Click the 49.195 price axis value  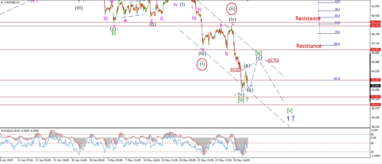coord(375,118)
